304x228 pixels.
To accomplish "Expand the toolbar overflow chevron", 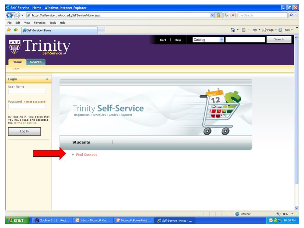I will (x=297, y=28).
